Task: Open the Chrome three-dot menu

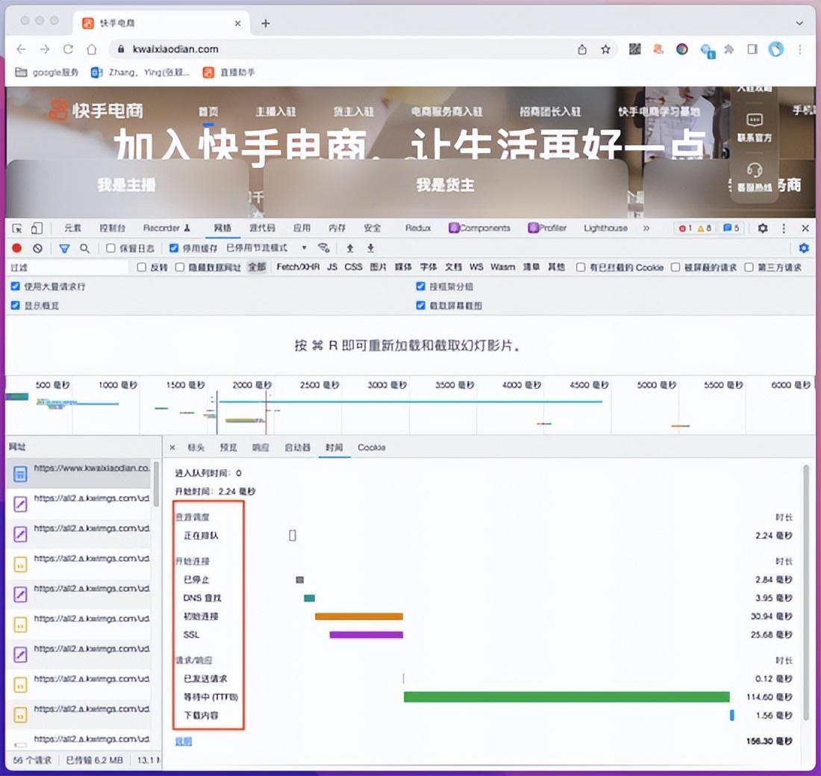Action: click(799, 49)
